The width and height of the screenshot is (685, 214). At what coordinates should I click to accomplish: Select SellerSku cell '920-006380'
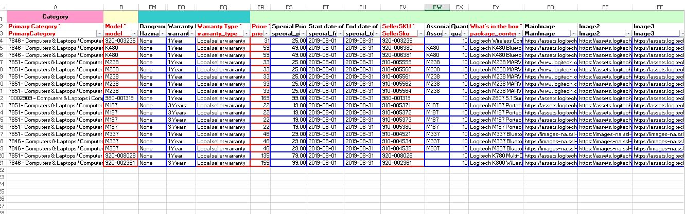click(x=403, y=48)
